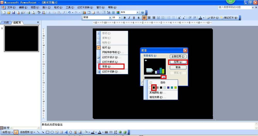Image resolution: width=258 pixels, height=136 pixels.
Task: Pick the yellow-green color swatch
Action: pyautogui.click(x=175, y=87)
